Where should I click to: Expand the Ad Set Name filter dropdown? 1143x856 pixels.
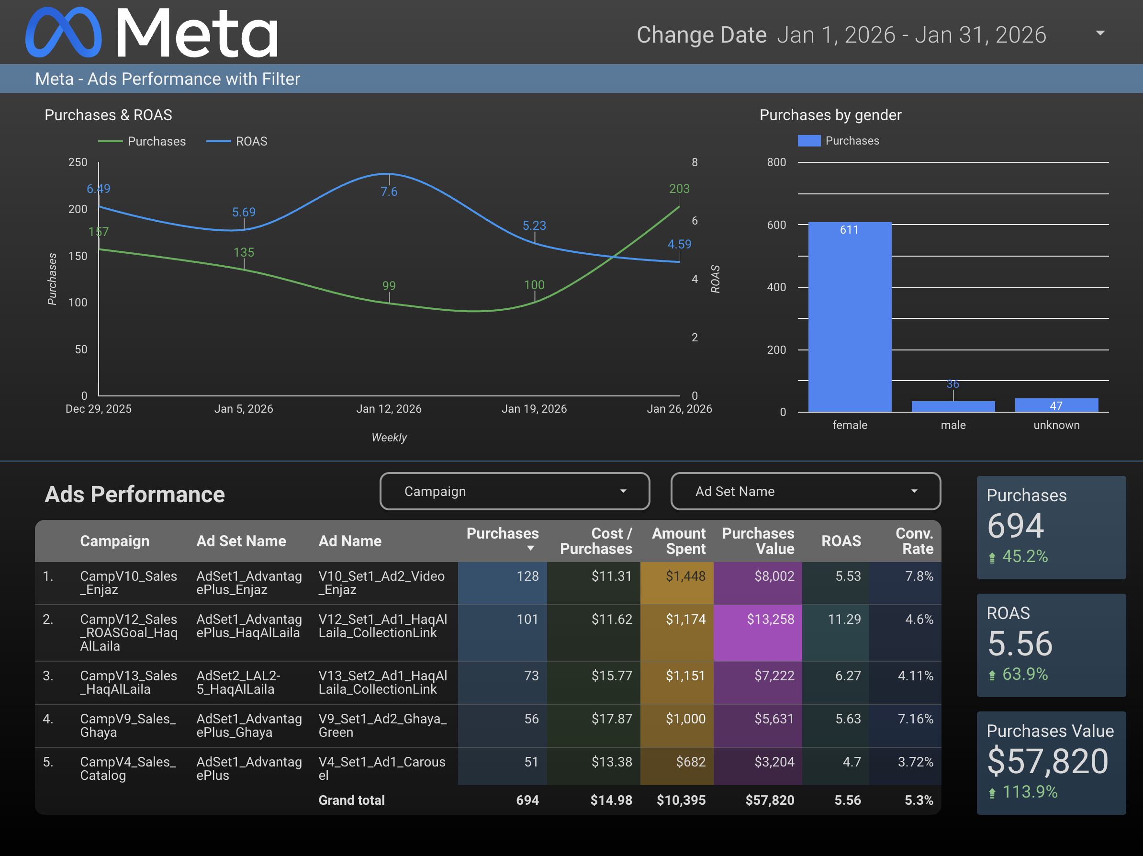click(x=914, y=491)
